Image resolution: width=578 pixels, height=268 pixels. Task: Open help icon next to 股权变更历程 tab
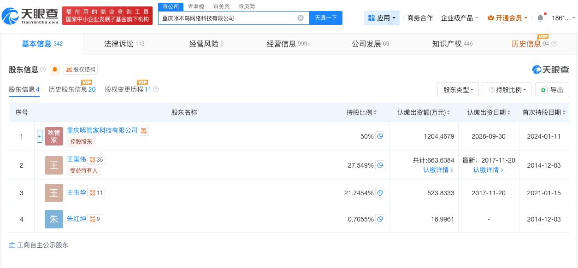[156, 89]
